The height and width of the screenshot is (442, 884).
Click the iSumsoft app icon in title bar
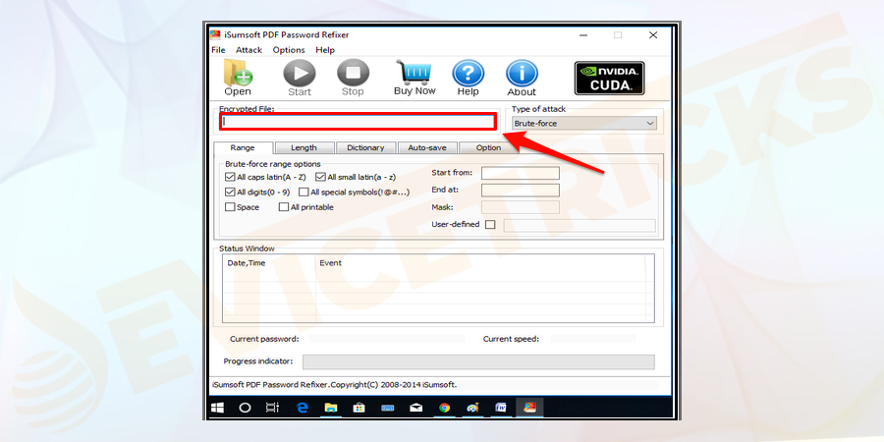[215, 35]
